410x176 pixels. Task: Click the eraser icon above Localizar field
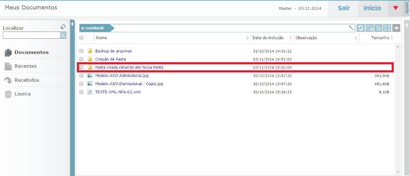[x=63, y=26]
